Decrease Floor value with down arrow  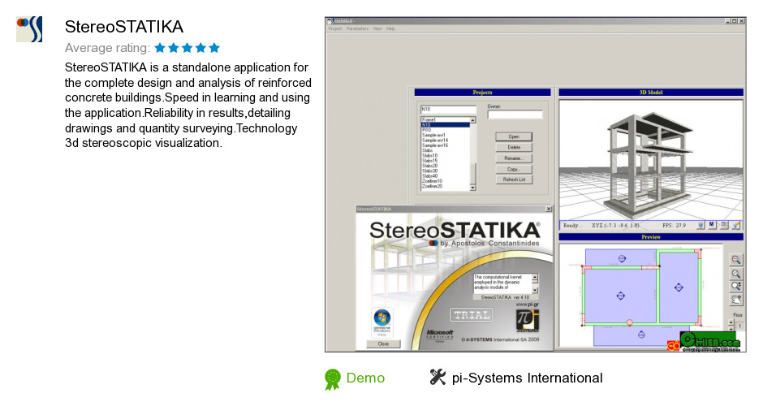tap(731, 328)
